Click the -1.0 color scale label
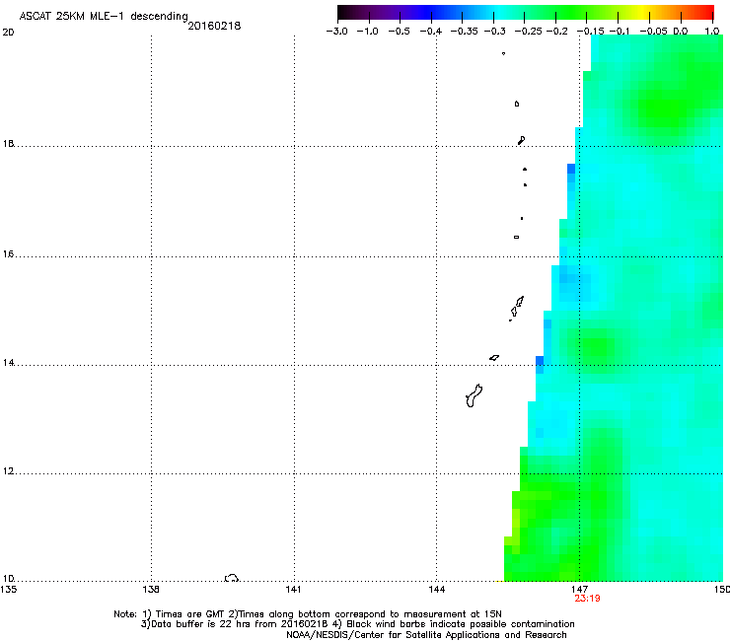The height and width of the screenshot is (641, 730). click(x=367, y=32)
